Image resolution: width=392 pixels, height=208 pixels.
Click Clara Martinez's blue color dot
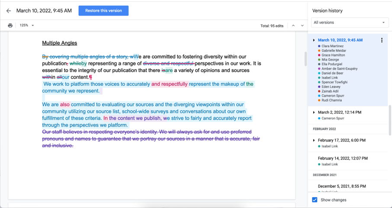pyautogui.click(x=319, y=46)
